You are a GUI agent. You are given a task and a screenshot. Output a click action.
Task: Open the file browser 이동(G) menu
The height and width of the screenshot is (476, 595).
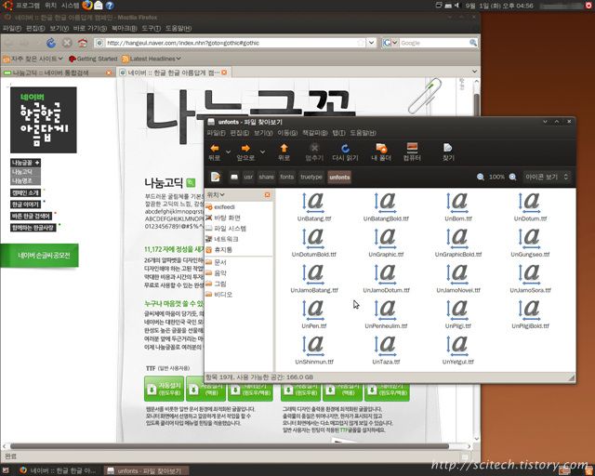(x=287, y=133)
